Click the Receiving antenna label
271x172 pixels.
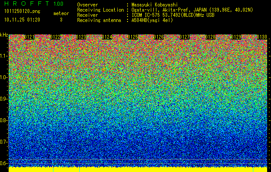point(99,20)
